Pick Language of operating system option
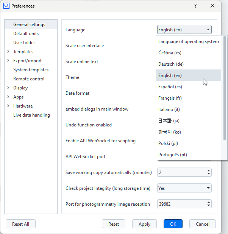The height and width of the screenshot is (234, 228). click(x=188, y=42)
